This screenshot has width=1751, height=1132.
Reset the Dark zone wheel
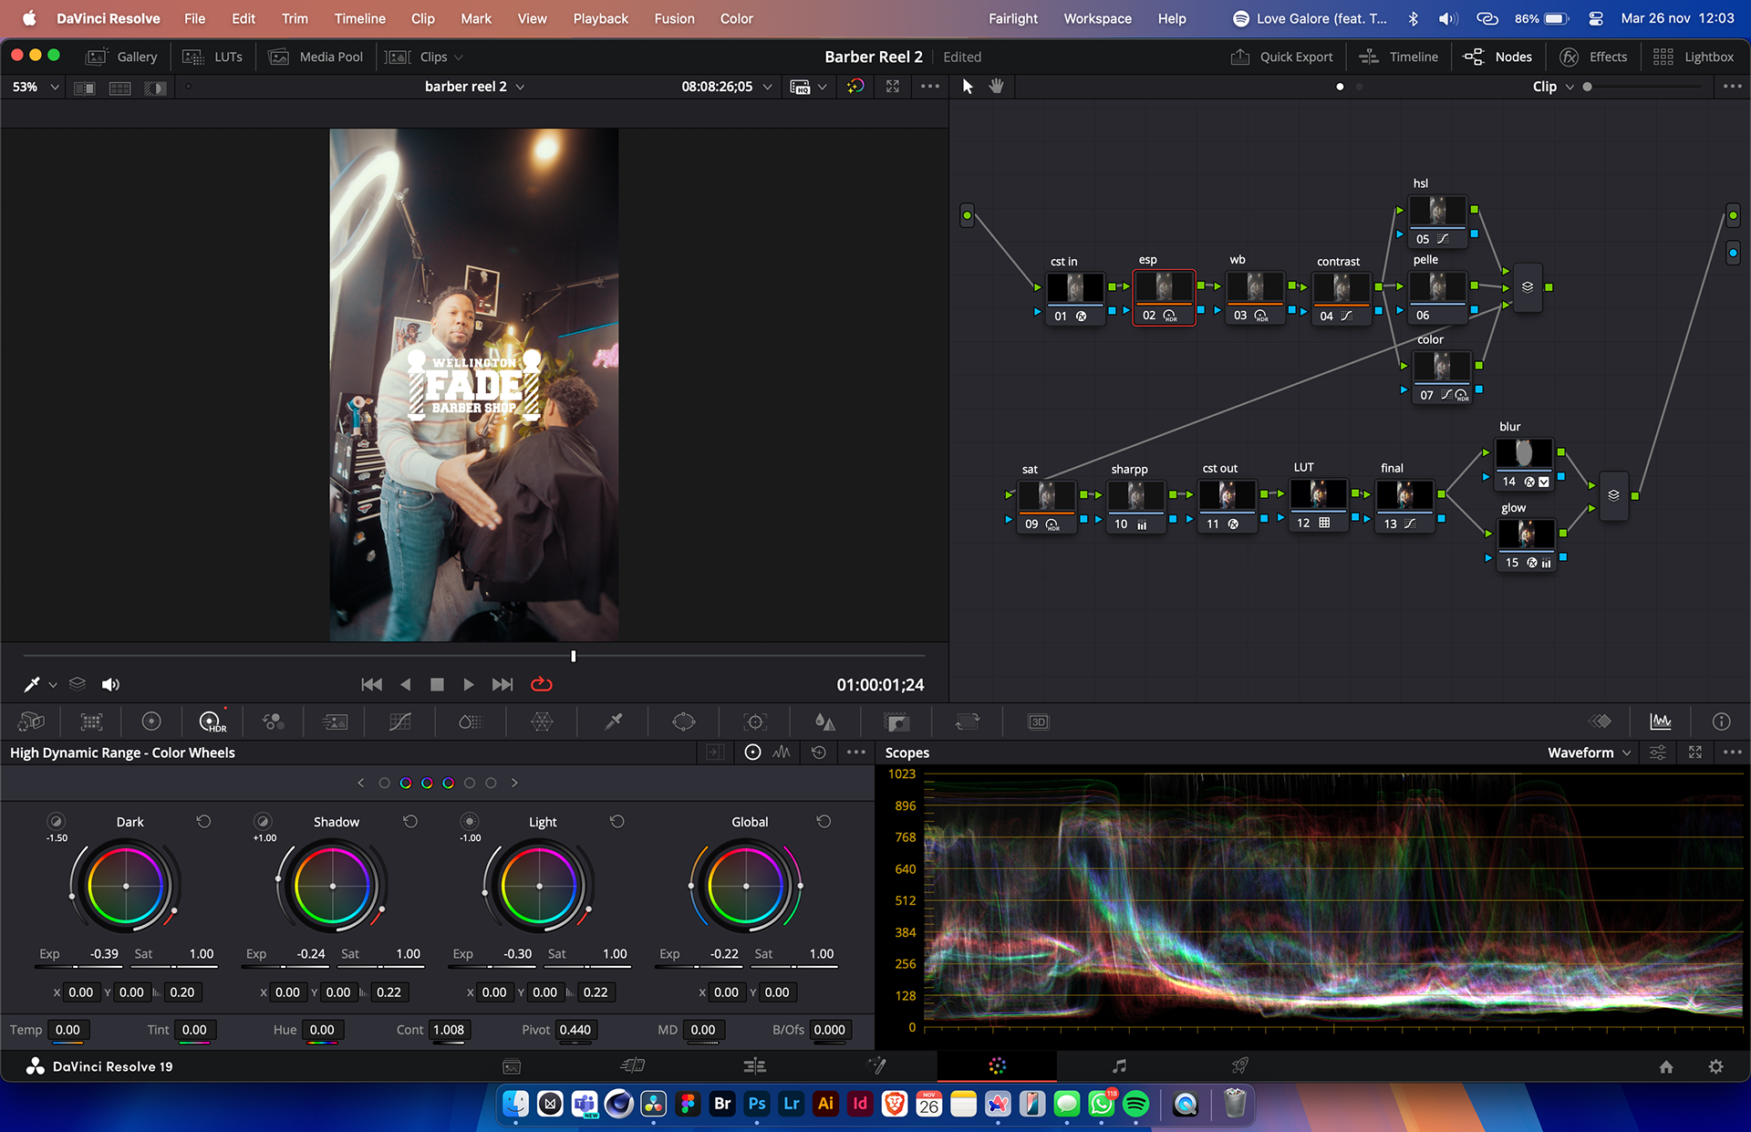click(203, 822)
